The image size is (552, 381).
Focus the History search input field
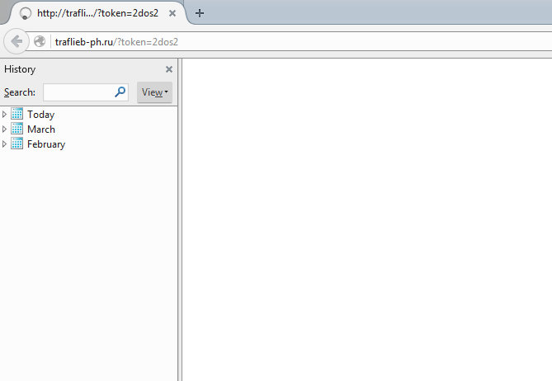pyautogui.click(x=86, y=92)
